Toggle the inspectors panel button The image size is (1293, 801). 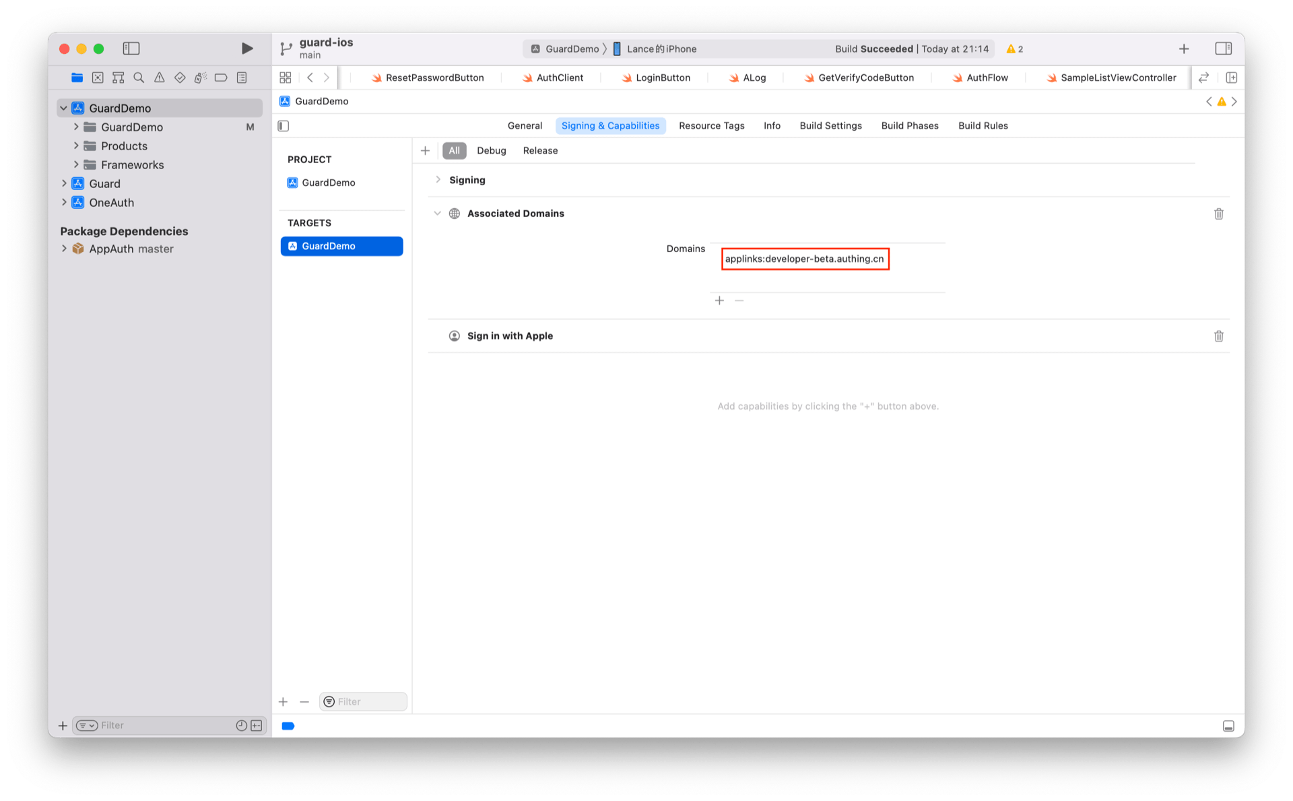(x=1223, y=49)
